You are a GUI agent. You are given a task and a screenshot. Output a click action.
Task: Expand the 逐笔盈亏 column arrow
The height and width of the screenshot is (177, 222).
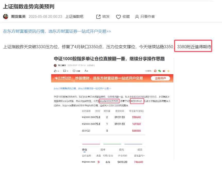(x=144, y=156)
